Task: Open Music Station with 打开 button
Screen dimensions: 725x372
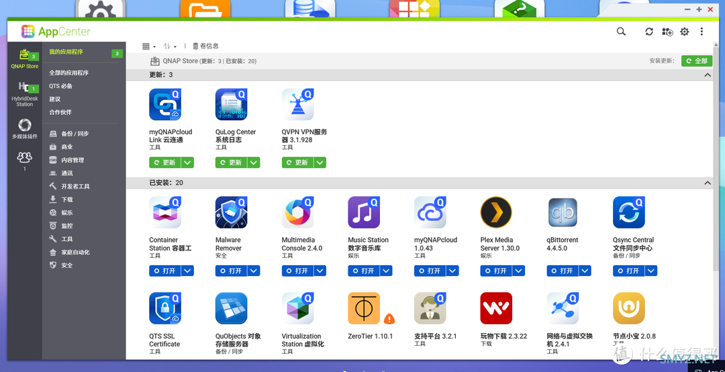Action: (x=364, y=271)
